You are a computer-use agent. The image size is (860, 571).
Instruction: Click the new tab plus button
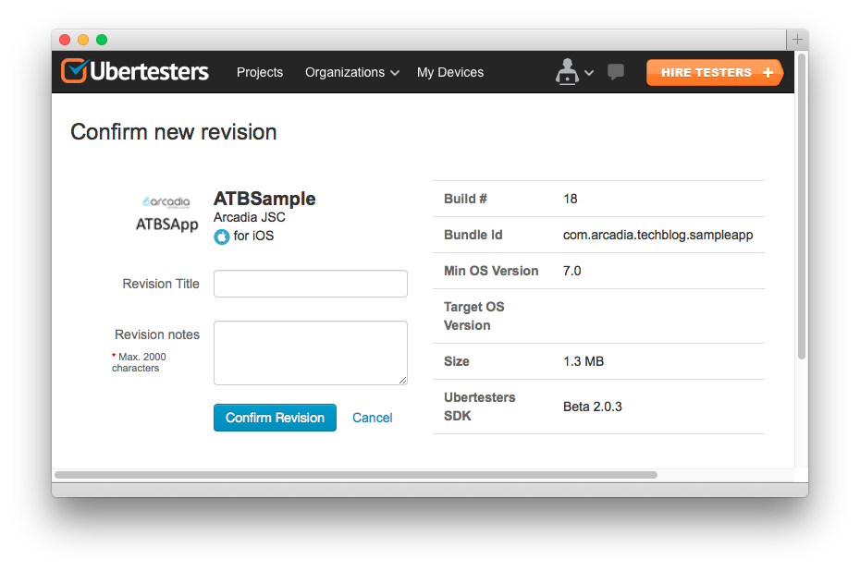coord(797,40)
